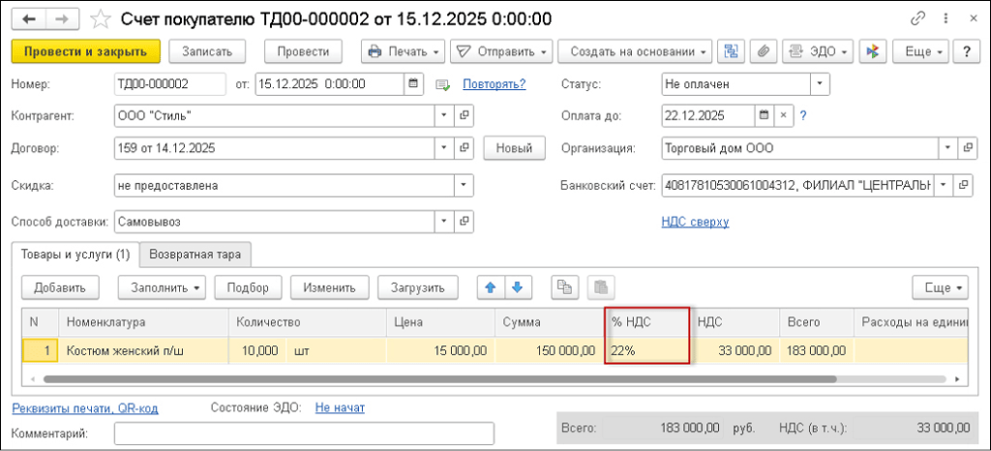Click the copy rows icon in table toolbar
Image resolution: width=991 pixels, height=451 pixels.
[563, 286]
